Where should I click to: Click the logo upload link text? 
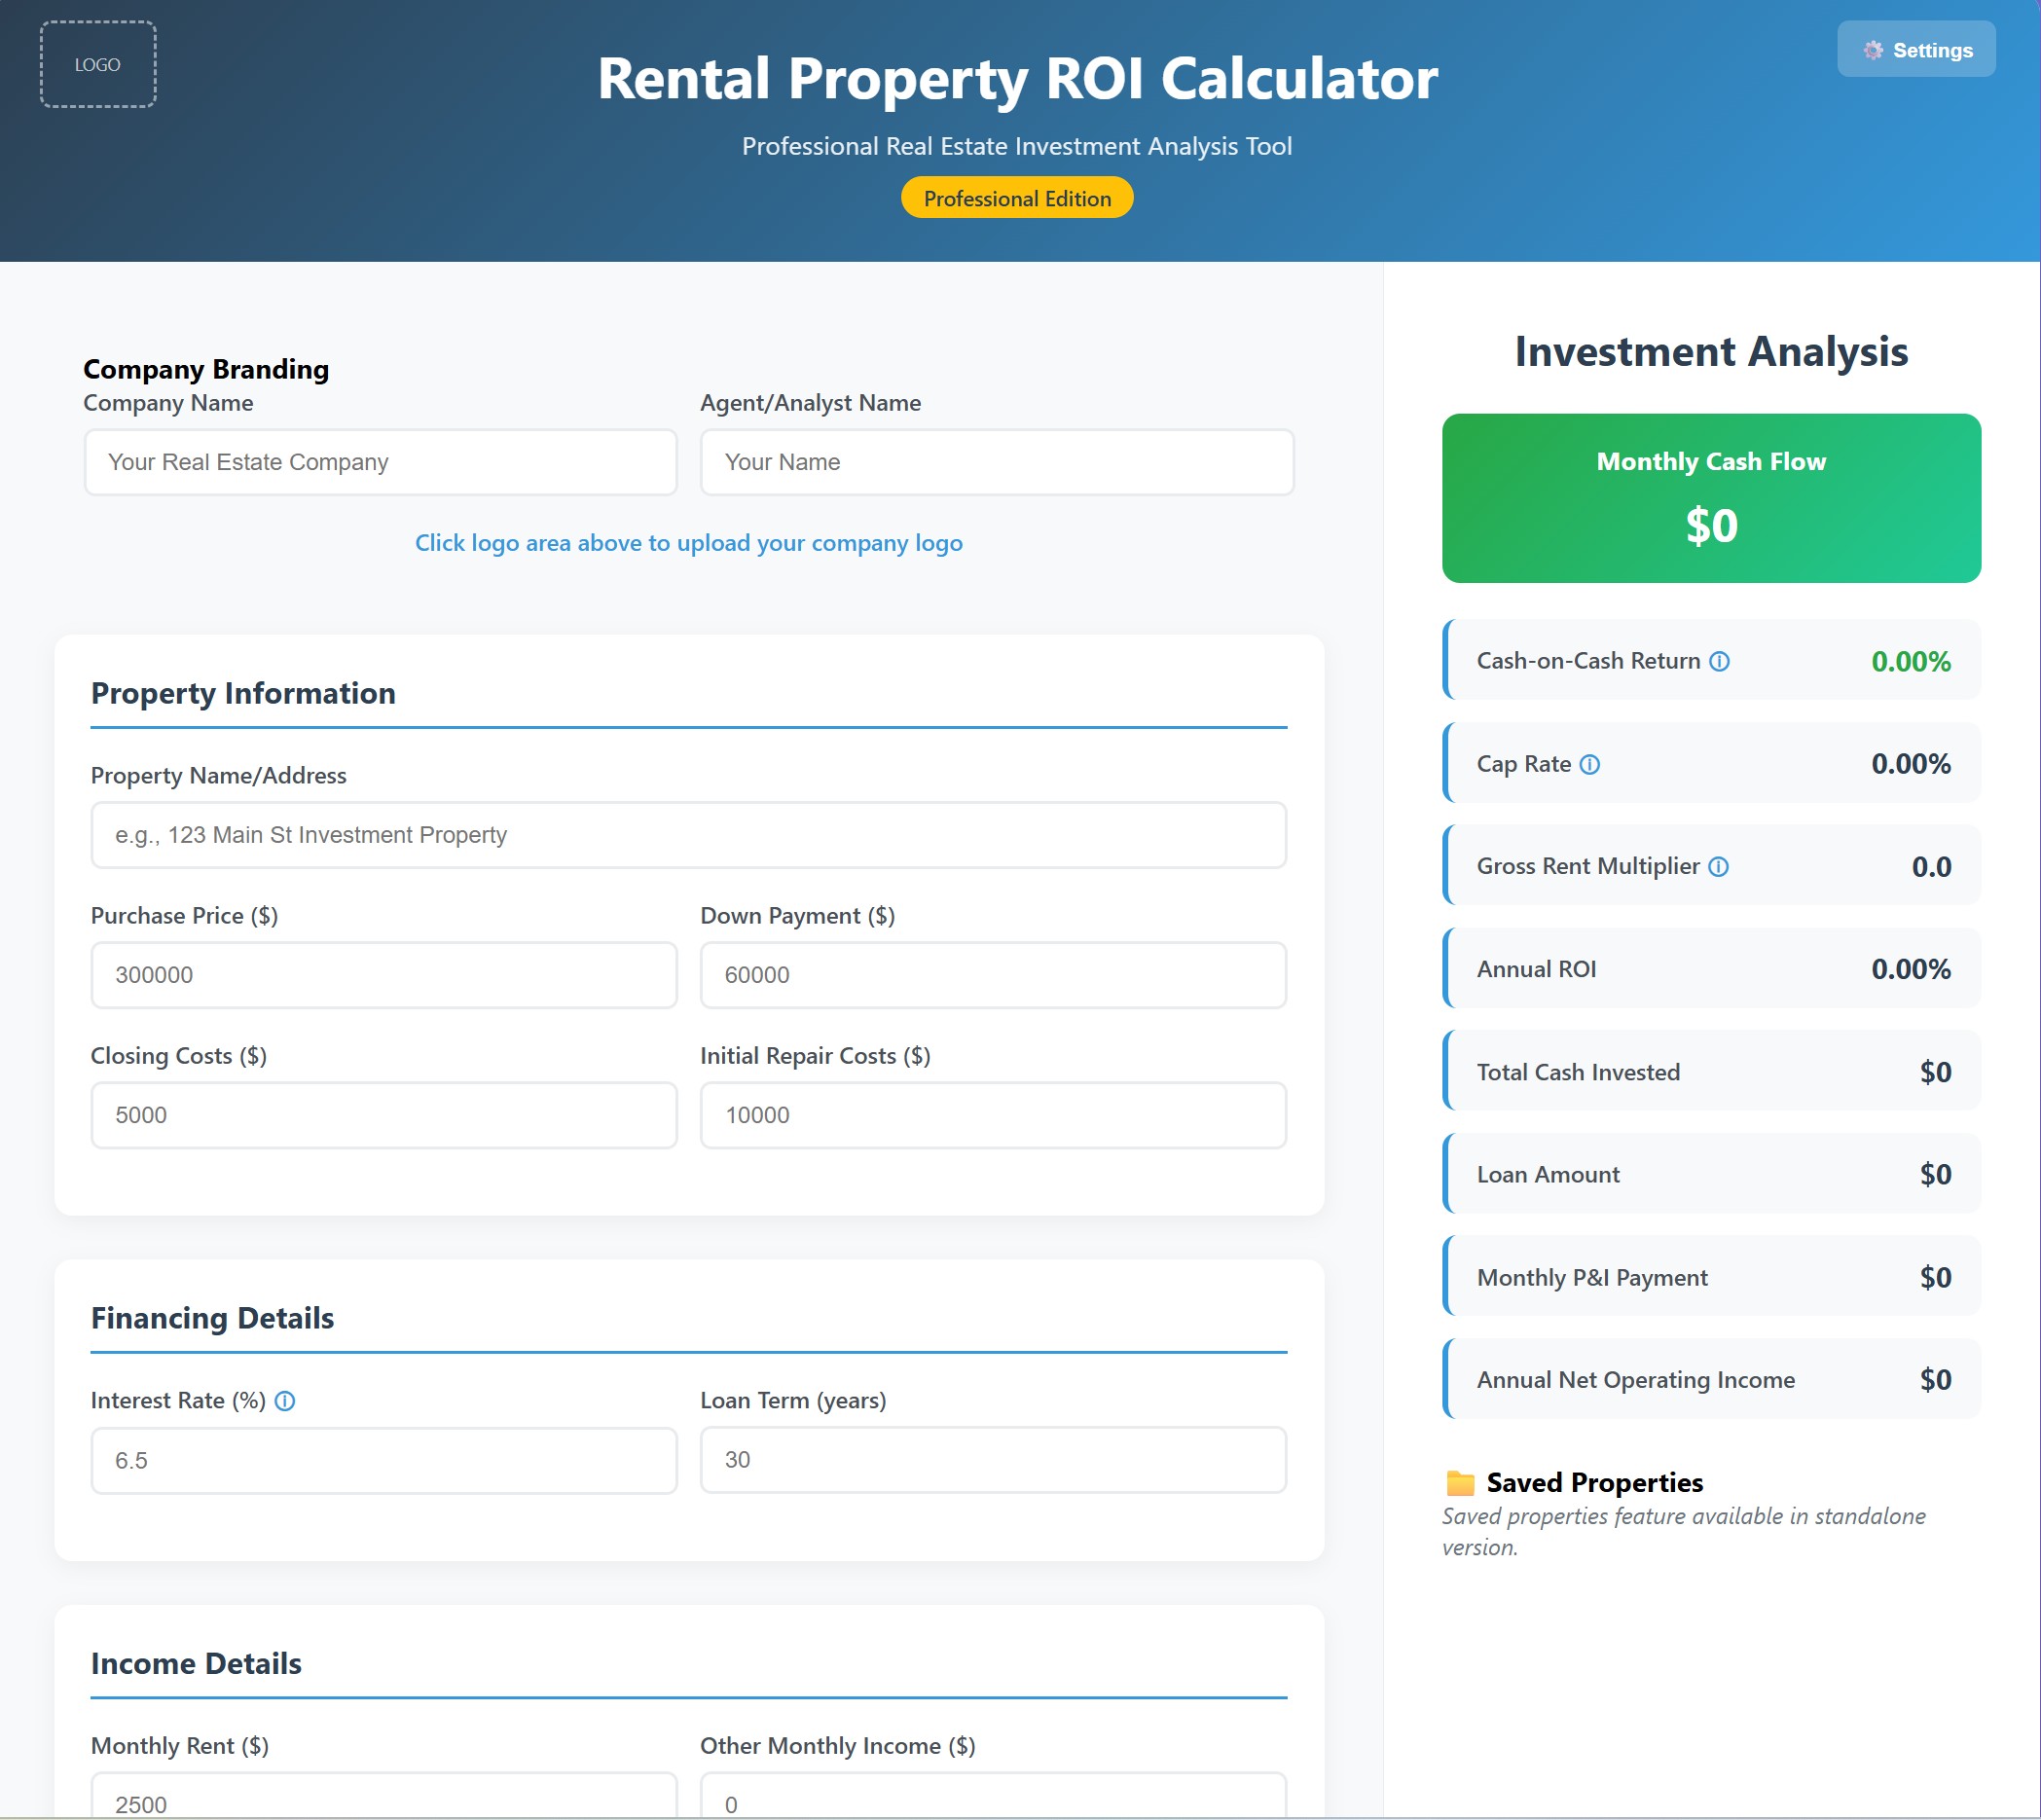[x=688, y=543]
